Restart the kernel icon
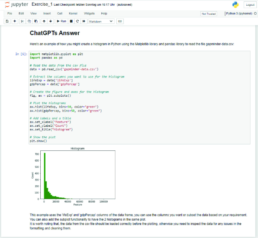 coord(78,21)
